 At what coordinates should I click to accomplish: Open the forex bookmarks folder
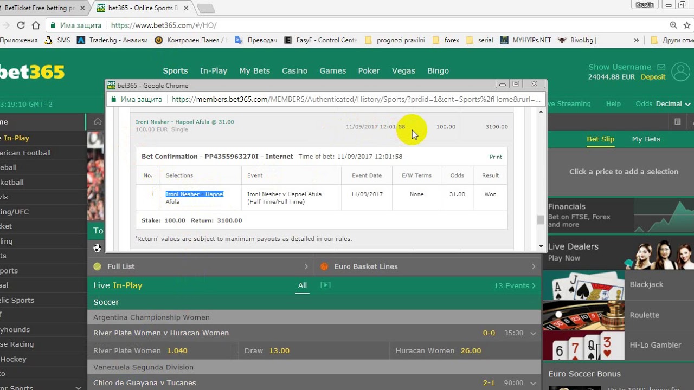pyautogui.click(x=446, y=40)
